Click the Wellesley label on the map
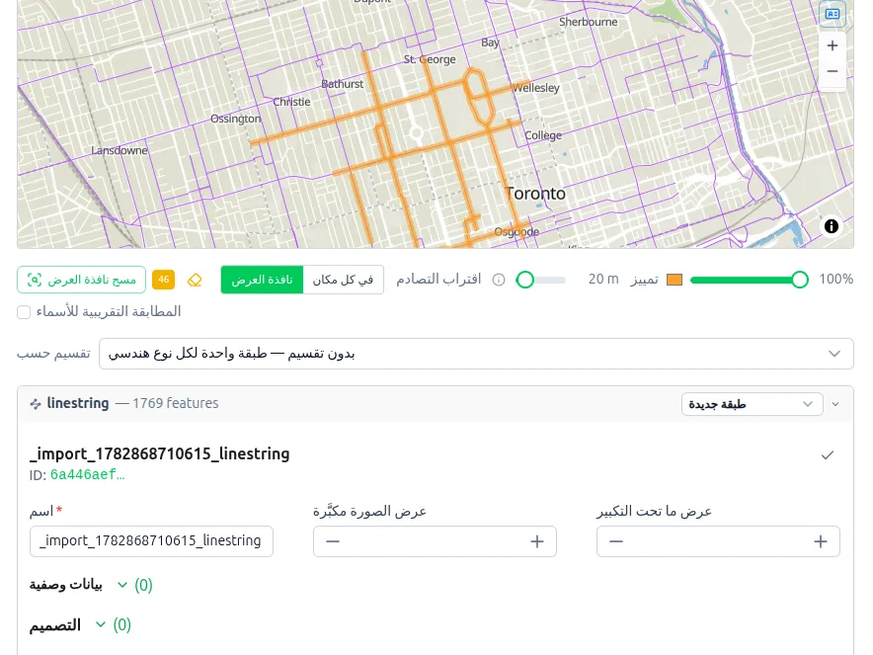This screenshot has width=873, height=655. (536, 88)
